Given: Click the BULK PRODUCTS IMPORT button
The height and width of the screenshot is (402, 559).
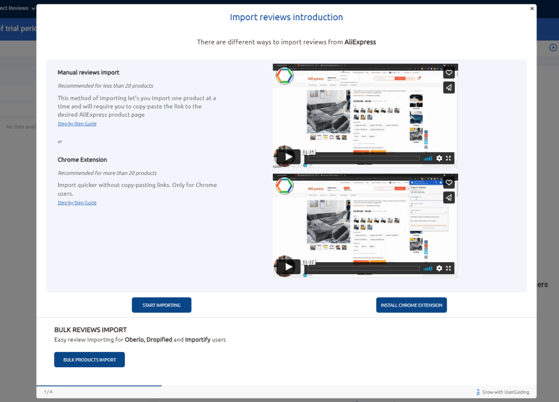Looking at the screenshot, I should tap(90, 360).
